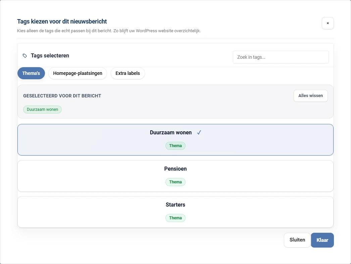Click the Thema badge under Starters
This screenshot has width=351, height=264.
click(x=175, y=218)
